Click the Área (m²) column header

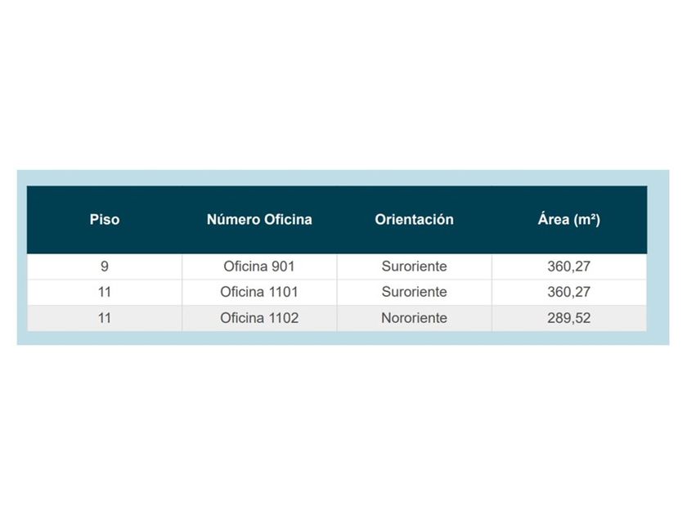569,220
